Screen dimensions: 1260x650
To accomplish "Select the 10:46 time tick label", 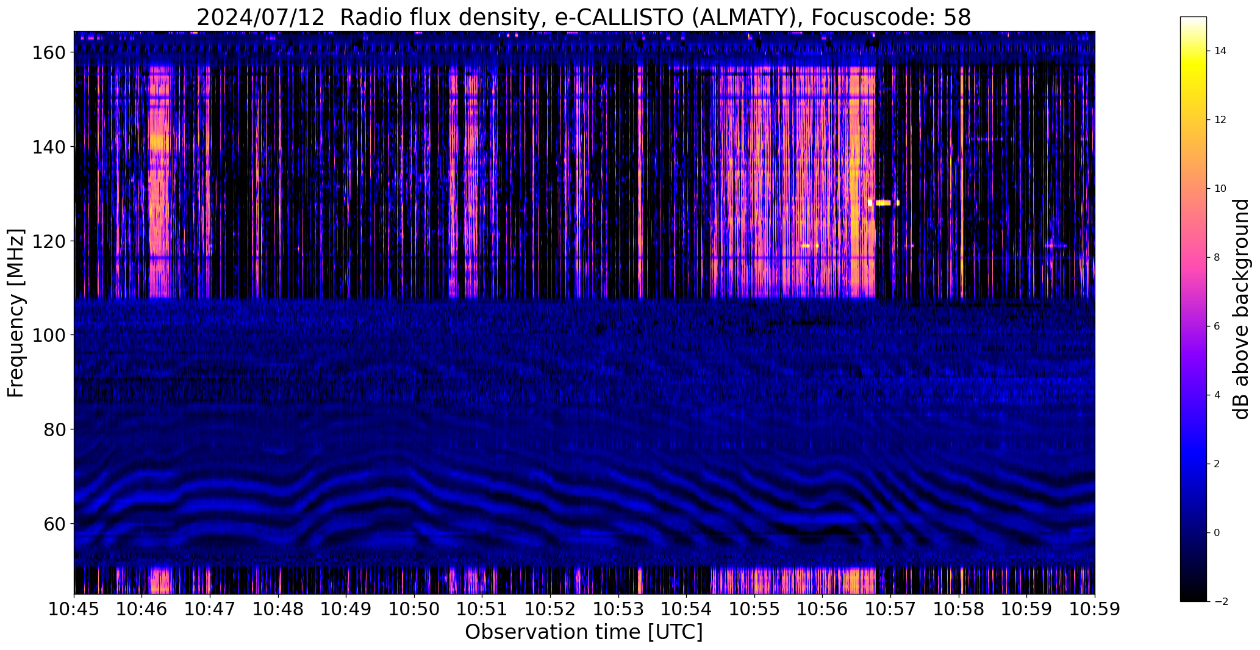I will tap(142, 609).
